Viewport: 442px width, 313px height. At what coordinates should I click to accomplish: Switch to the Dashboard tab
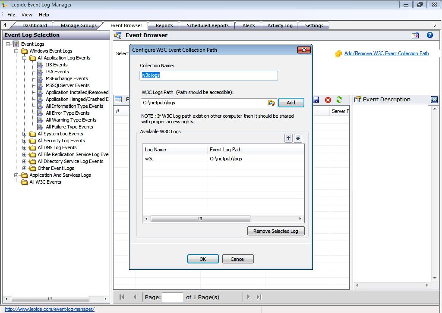(x=35, y=25)
